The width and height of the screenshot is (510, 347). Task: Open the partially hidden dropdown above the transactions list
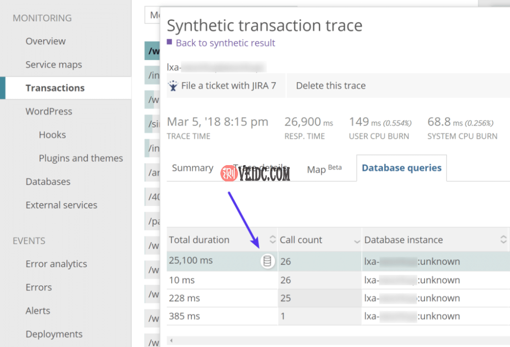(x=152, y=15)
